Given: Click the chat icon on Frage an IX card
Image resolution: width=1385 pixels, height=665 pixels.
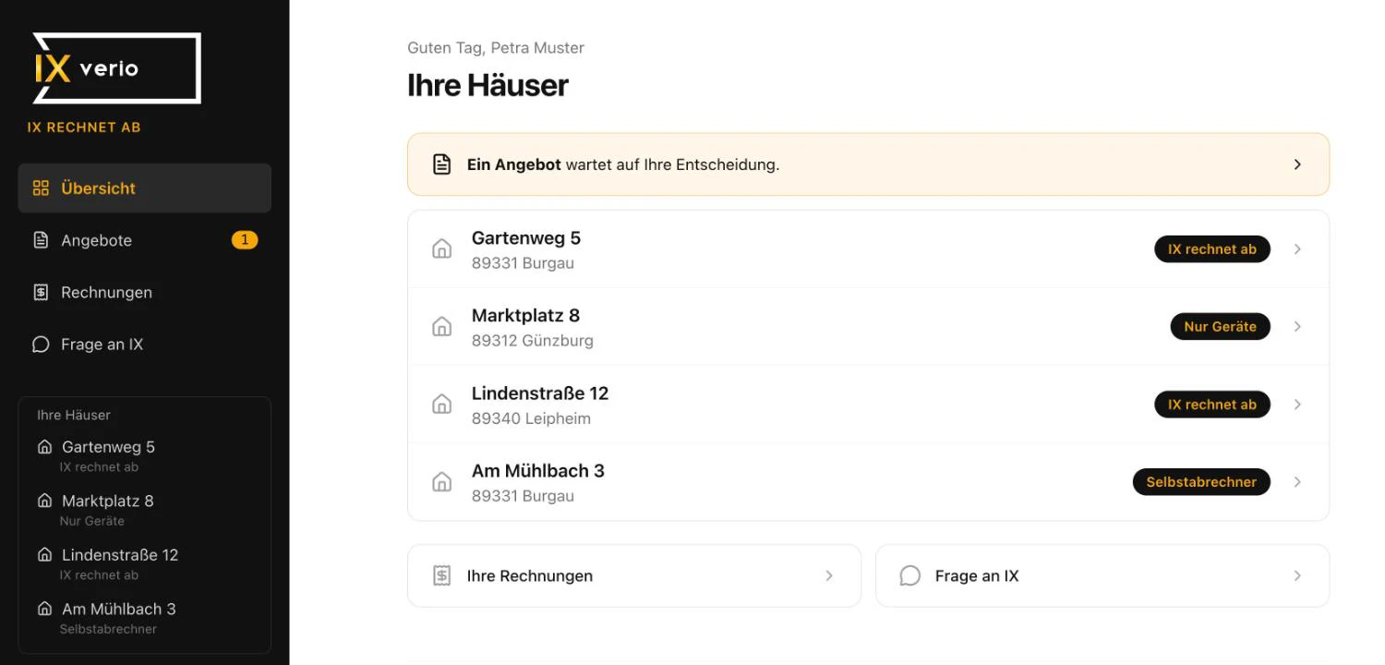Looking at the screenshot, I should 910,575.
